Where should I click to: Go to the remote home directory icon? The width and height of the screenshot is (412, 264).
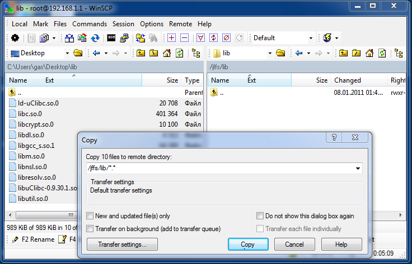tap(369, 53)
